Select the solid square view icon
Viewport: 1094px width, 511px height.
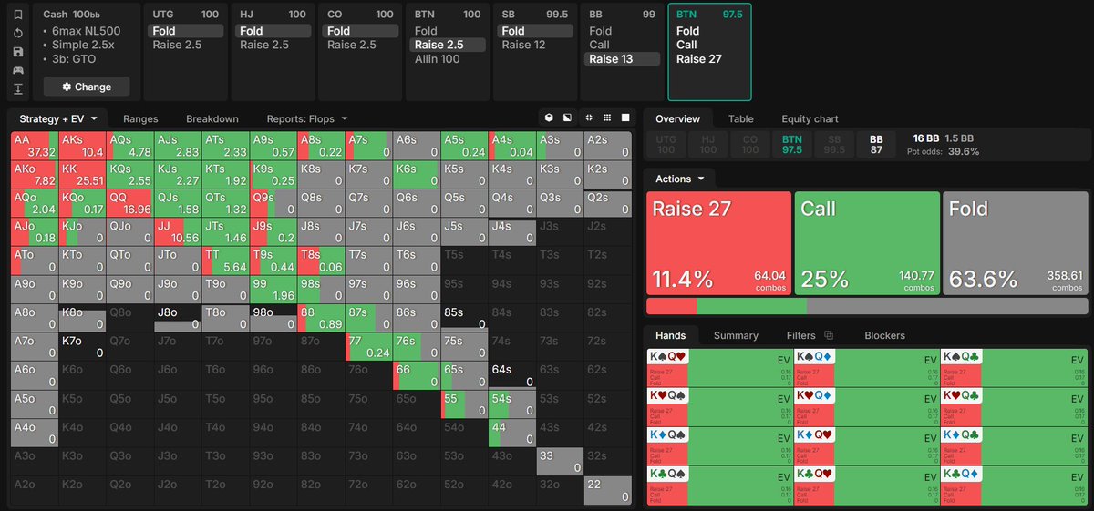[625, 118]
